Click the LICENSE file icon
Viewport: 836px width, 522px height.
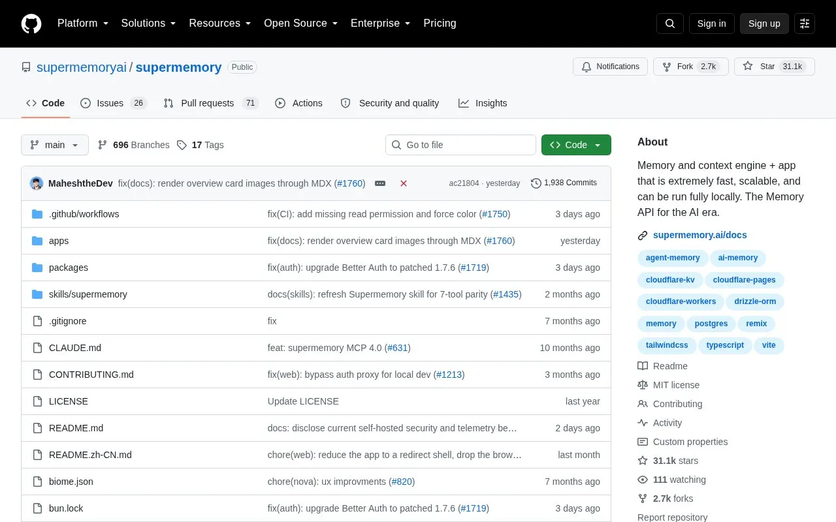[x=37, y=401]
